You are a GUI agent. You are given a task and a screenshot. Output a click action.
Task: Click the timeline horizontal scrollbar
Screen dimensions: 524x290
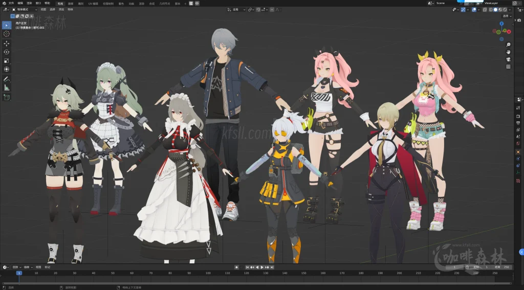[257, 284]
